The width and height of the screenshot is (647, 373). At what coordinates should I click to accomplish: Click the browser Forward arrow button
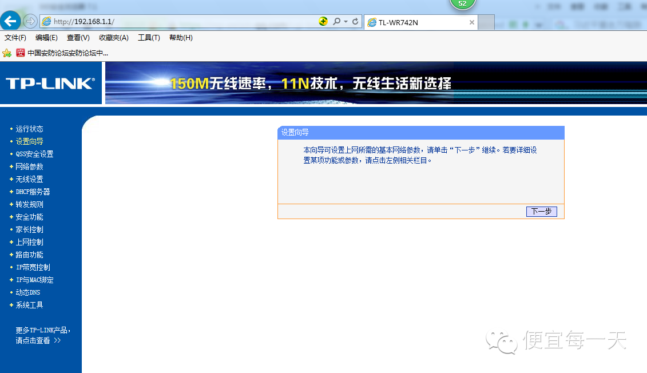pyautogui.click(x=30, y=21)
